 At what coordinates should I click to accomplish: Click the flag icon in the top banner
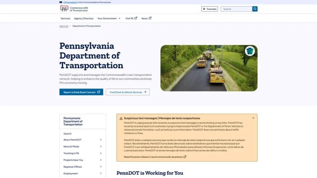(61, 2)
